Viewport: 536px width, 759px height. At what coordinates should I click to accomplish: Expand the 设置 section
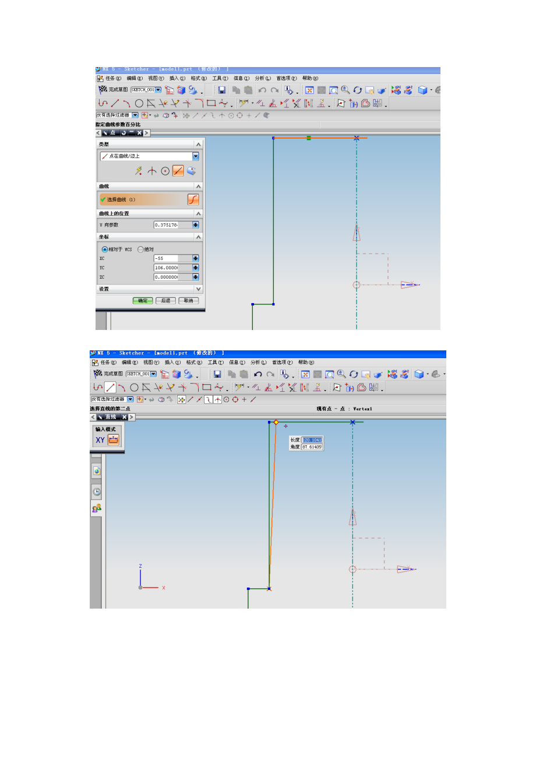click(x=199, y=289)
